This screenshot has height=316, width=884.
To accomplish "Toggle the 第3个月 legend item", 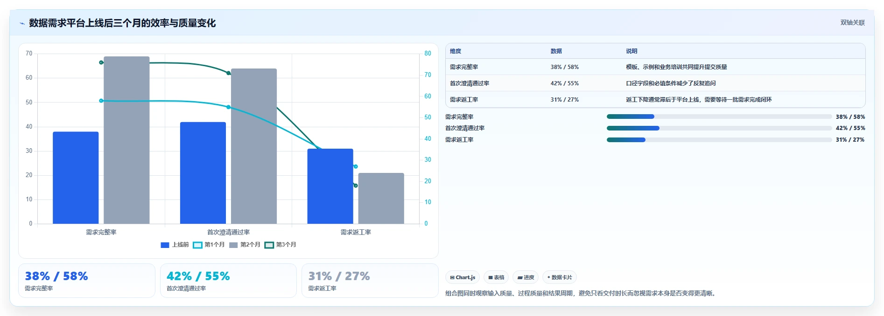I will coord(281,245).
